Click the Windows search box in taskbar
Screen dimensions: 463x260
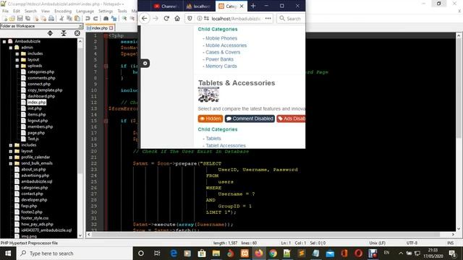[75, 253]
